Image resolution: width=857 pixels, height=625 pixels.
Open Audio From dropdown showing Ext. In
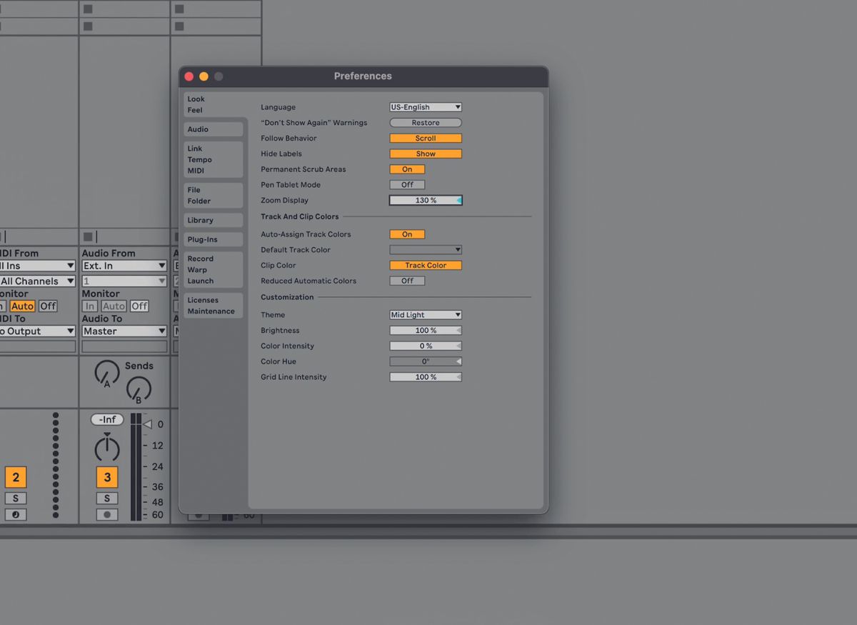tap(124, 266)
